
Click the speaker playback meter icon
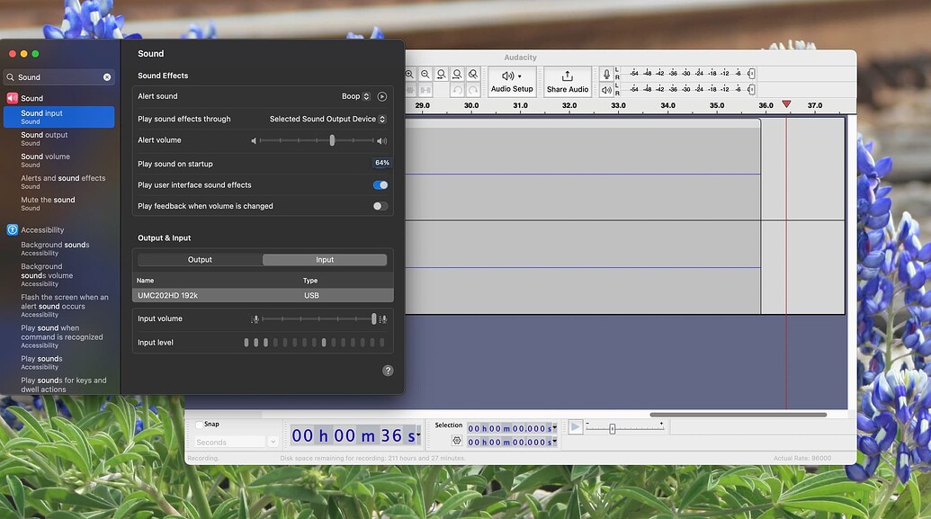point(604,89)
